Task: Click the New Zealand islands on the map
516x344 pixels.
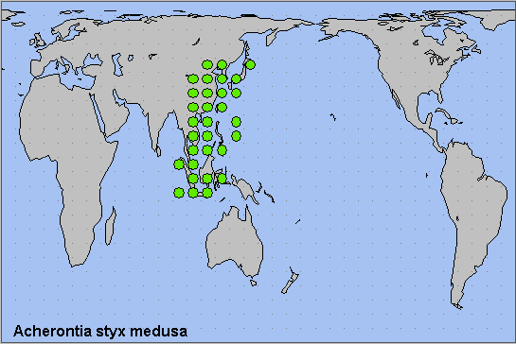Action: click(x=290, y=281)
